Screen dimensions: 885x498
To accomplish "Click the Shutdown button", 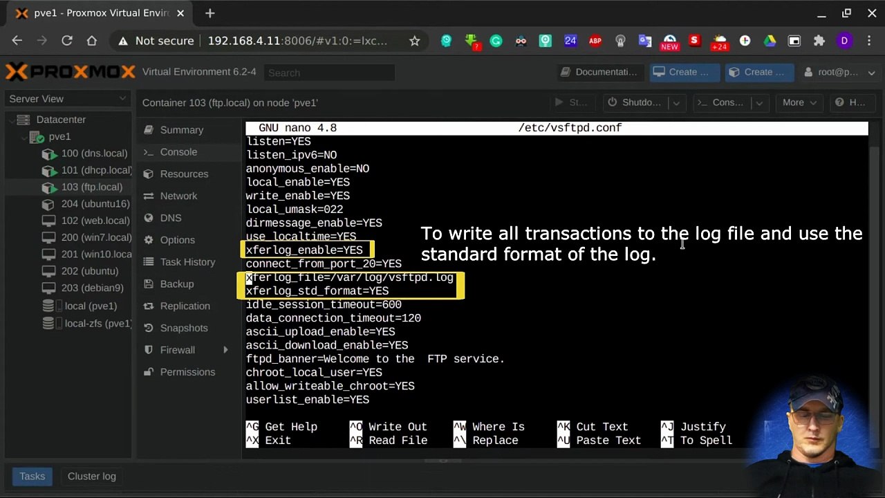I will pyautogui.click(x=634, y=102).
